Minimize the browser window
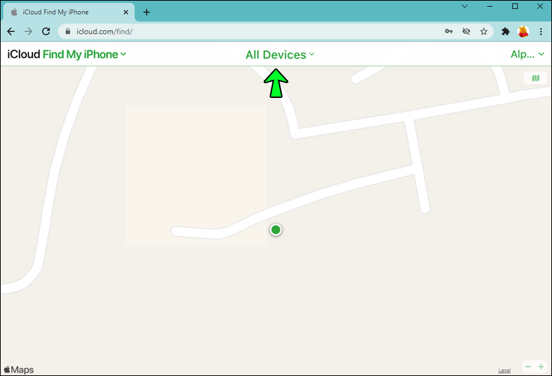 tap(490, 6)
